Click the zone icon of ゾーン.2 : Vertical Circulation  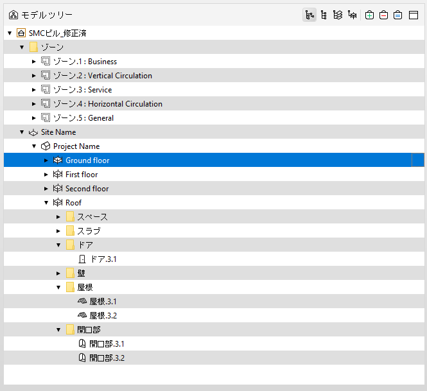pyautogui.click(x=46, y=75)
